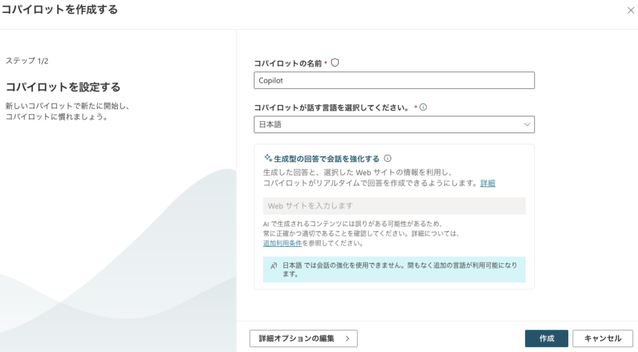Click the chevron arrow in the 日本語 dropdown

pos(527,124)
